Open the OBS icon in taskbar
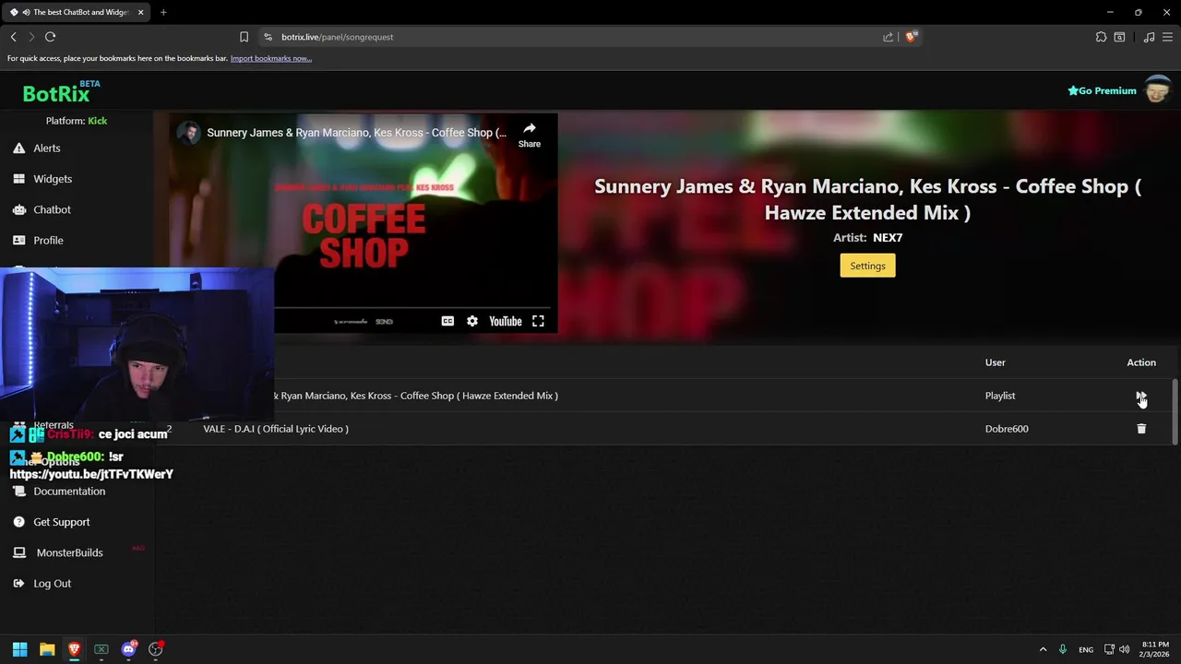The image size is (1181, 664). (x=156, y=649)
